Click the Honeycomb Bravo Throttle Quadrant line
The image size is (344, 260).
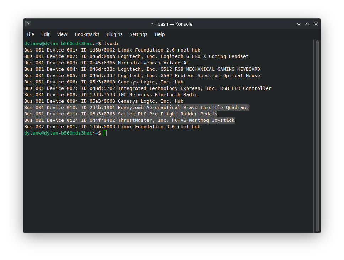136,107
